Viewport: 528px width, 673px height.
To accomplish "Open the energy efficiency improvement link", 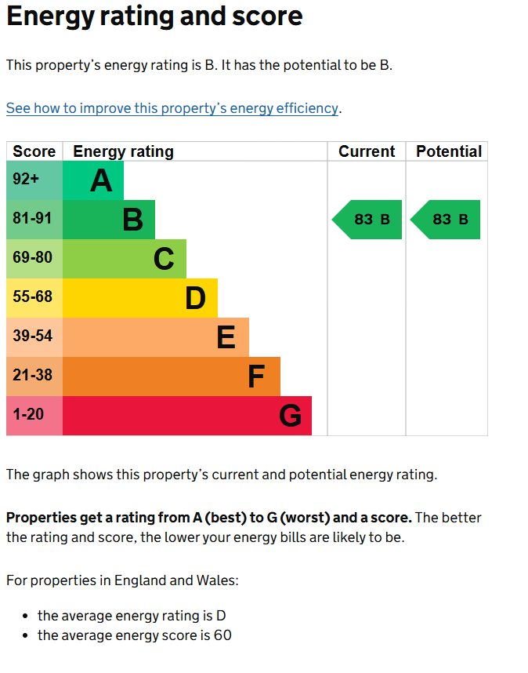I will point(172,108).
